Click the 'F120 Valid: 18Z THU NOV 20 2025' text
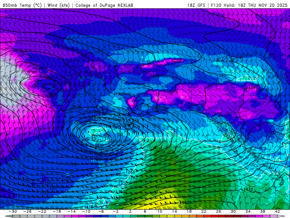290x218 pixels. (x=249, y=5)
